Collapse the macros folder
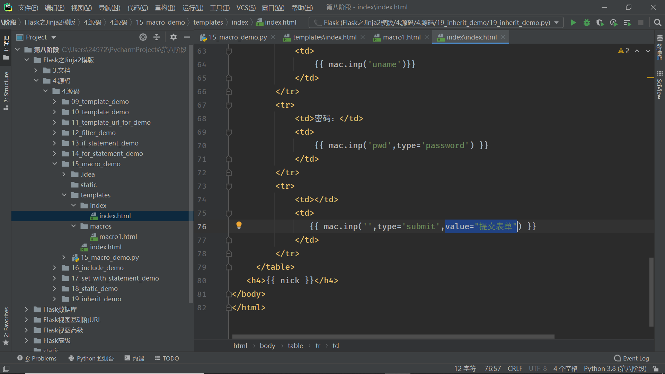The height and width of the screenshot is (374, 665). pos(73,226)
